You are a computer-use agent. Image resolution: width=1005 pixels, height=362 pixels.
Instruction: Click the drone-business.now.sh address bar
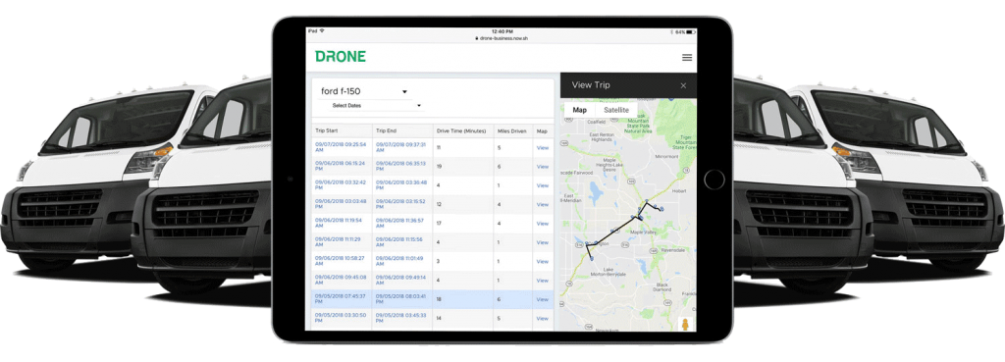[x=502, y=38]
